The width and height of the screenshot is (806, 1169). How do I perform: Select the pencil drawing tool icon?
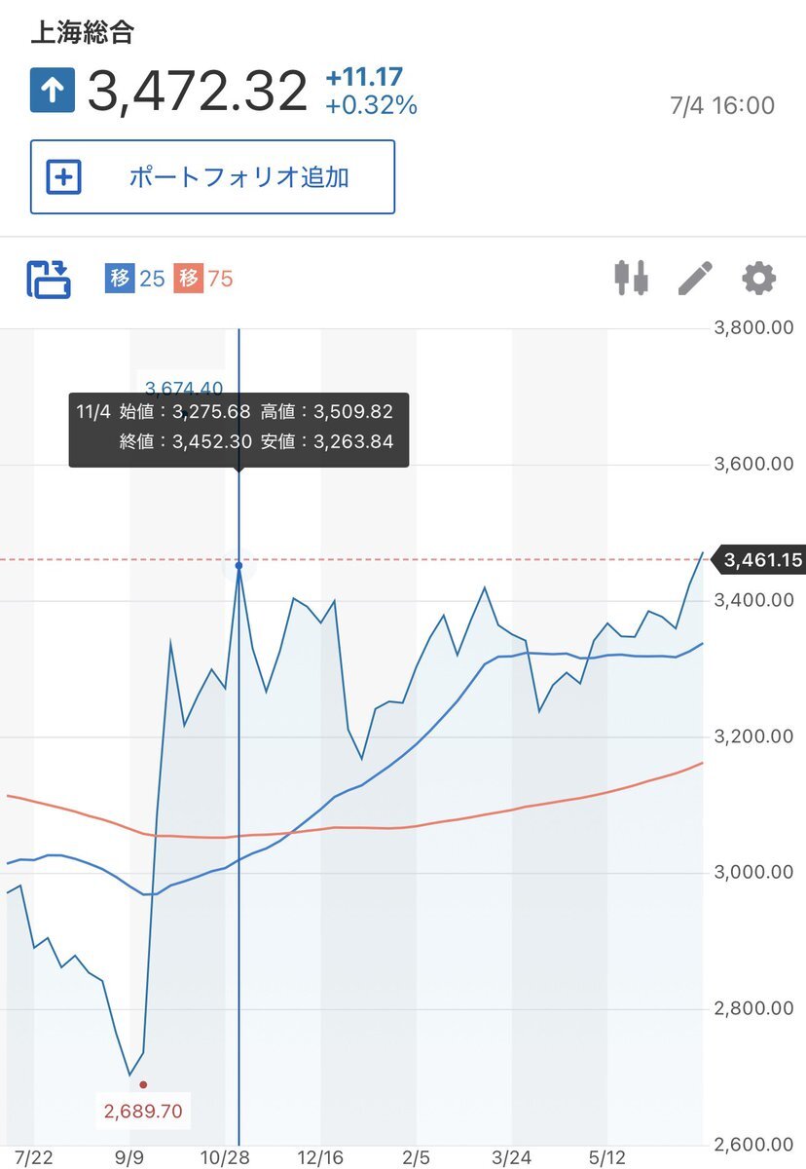click(695, 279)
